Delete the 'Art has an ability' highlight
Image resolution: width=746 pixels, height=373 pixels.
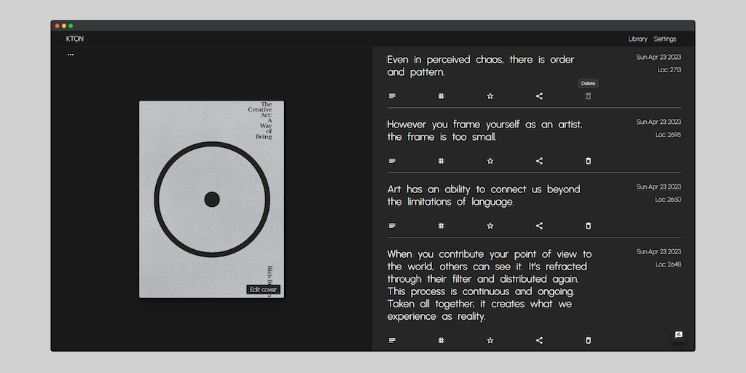[588, 226]
